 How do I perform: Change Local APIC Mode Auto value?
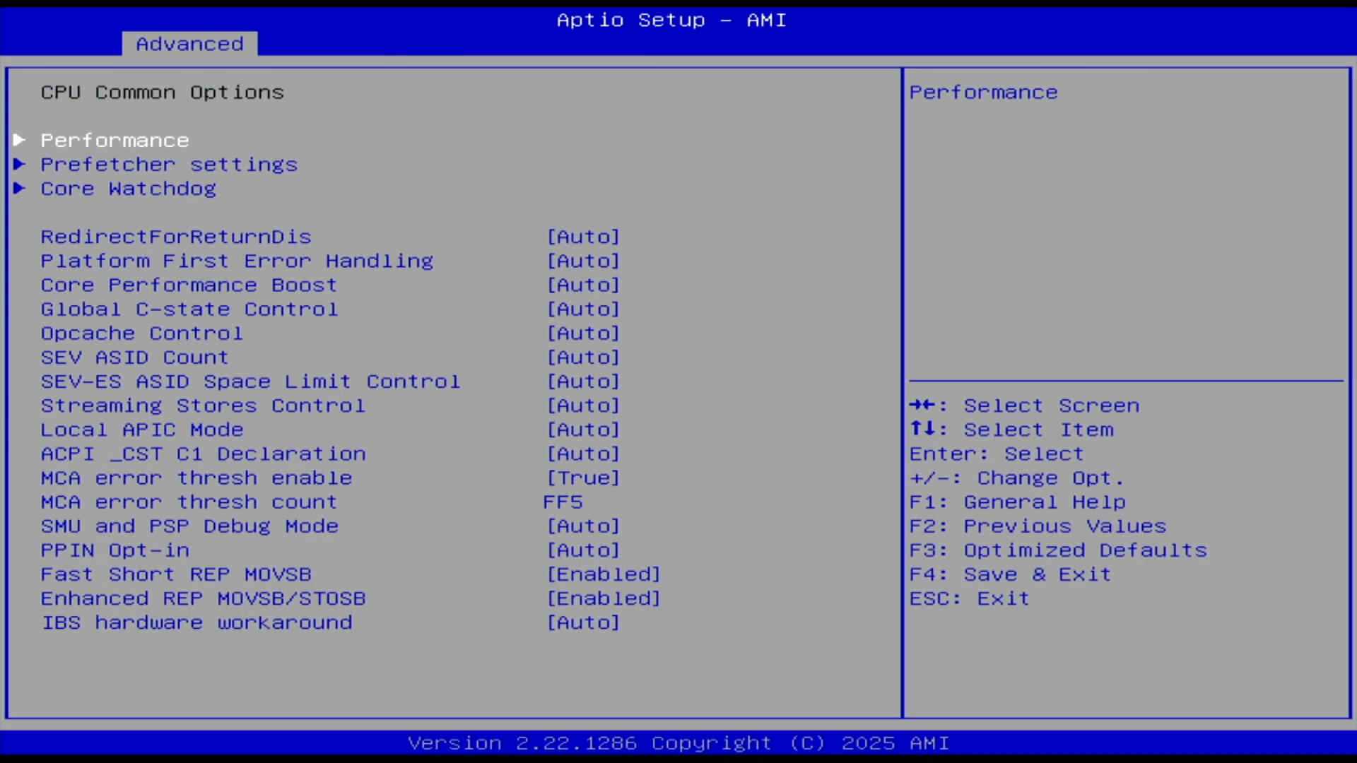[583, 430]
